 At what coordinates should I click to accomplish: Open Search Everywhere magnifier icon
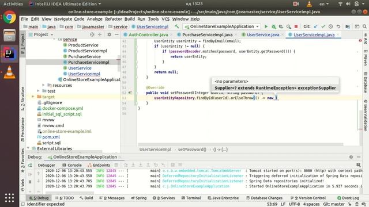(364, 26)
